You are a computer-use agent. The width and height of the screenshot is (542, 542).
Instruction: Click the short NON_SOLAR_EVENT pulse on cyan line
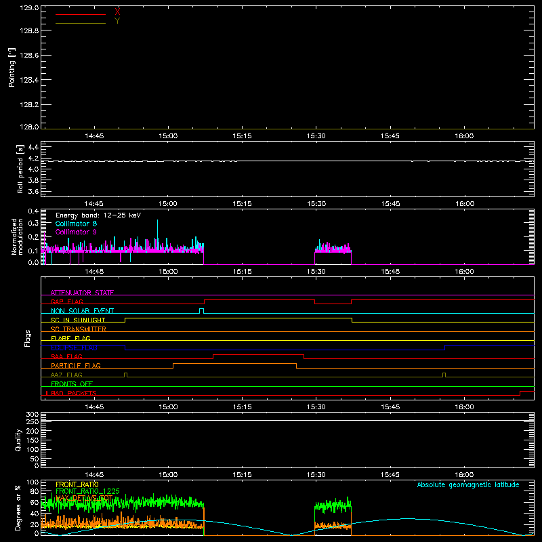(201, 310)
